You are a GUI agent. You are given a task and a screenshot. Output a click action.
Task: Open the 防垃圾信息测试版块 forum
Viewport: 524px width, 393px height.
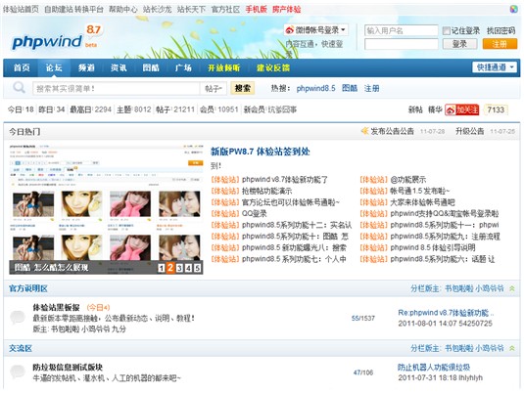pyautogui.click(x=68, y=368)
